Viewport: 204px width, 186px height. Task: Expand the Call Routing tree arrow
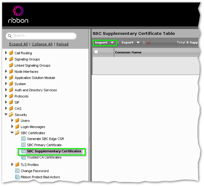pos(6,53)
